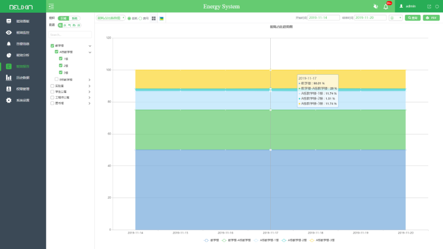Check the 实验室 checkbox in tree
The width and height of the screenshot is (443, 249).
click(x=53, y=86)
